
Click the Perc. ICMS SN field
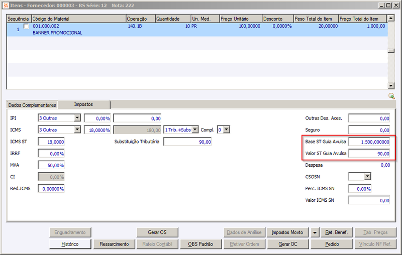tap(360, 189)
